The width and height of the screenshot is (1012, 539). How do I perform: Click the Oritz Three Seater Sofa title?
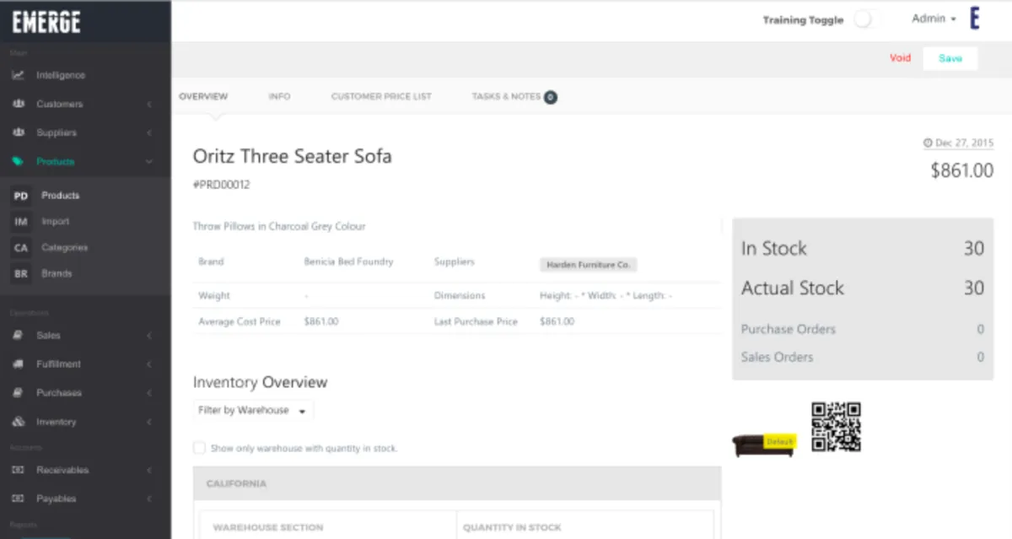[293, 156]
